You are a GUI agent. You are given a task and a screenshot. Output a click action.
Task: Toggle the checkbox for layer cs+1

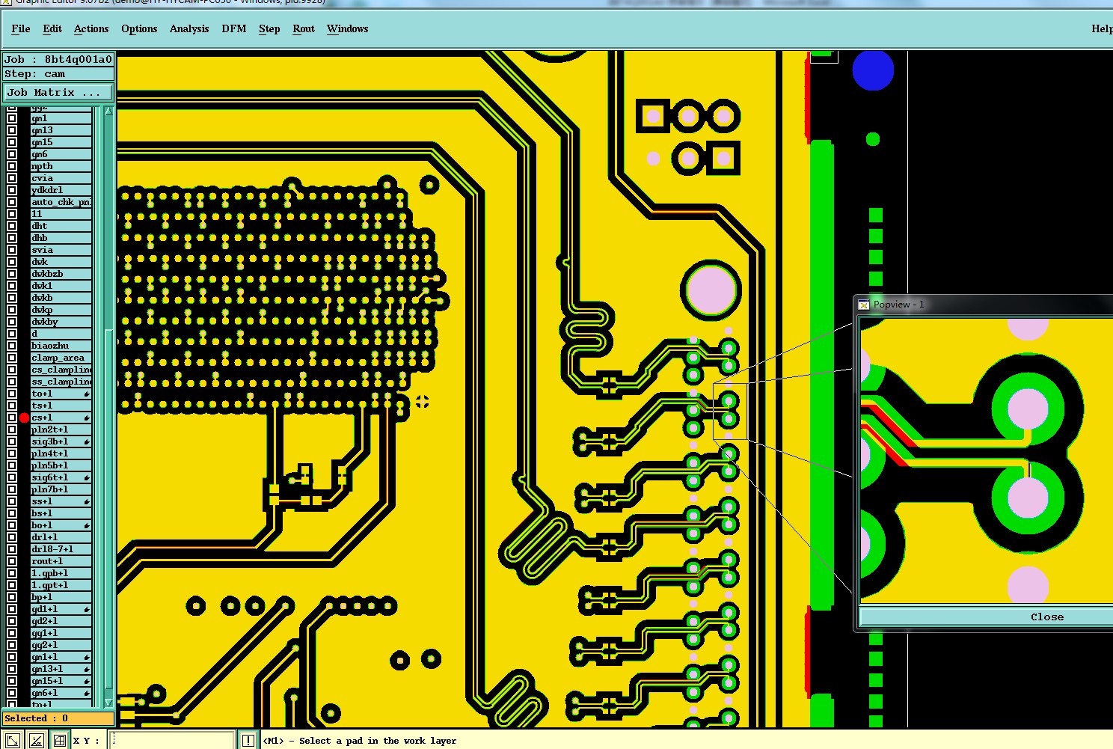click(x=12, y=418)
